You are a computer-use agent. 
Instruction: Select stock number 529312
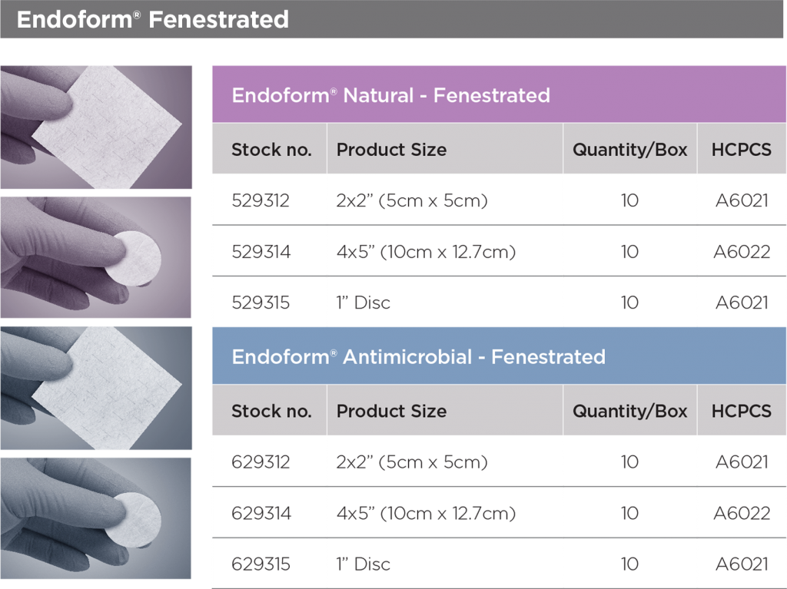261,200
